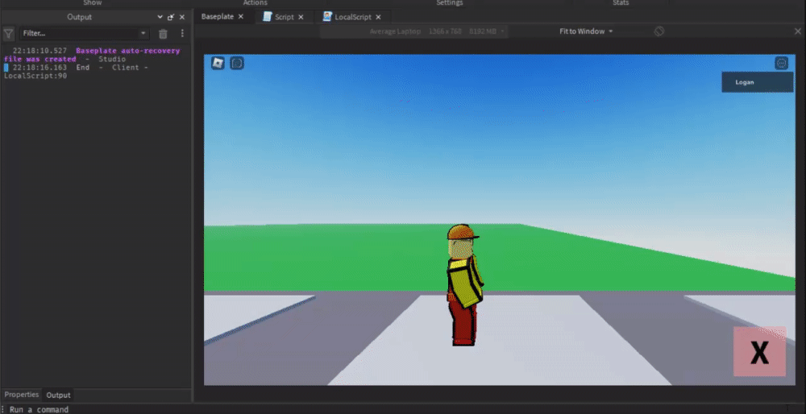The height and width of the screenshot is (414, 806).
Task: Click the Settings section label in ribbon
Action: coord(449,3)
